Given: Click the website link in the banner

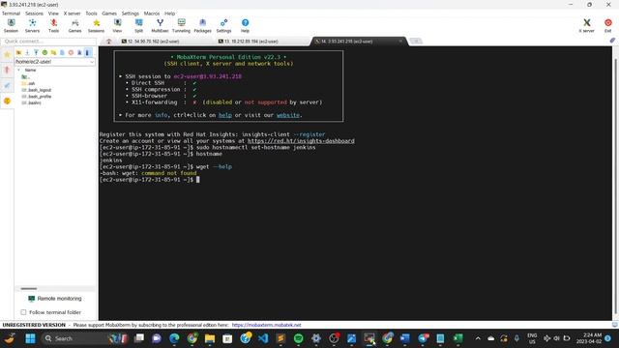Looking at the screenshot, I should coord(288,115).
